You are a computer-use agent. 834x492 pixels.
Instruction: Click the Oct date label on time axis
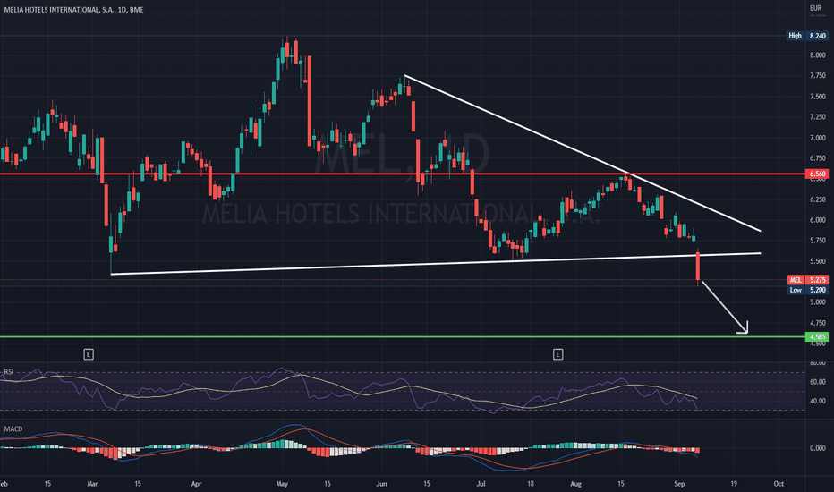point(779,483)
